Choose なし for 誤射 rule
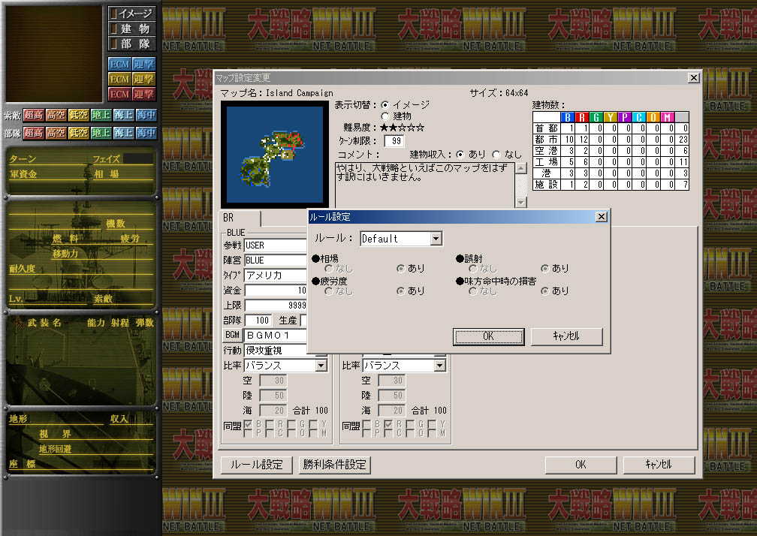The image size is (757, 536). (472, 268)
